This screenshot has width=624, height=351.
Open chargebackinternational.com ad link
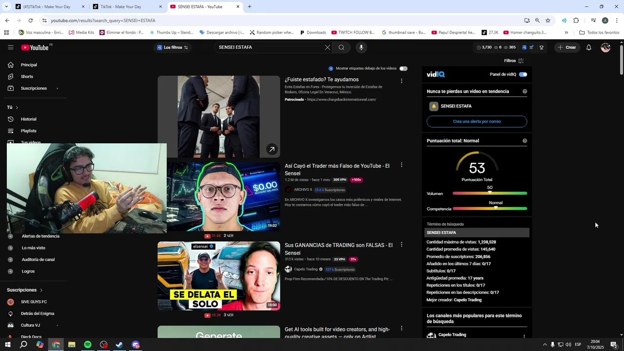click(x=341, y=99)
